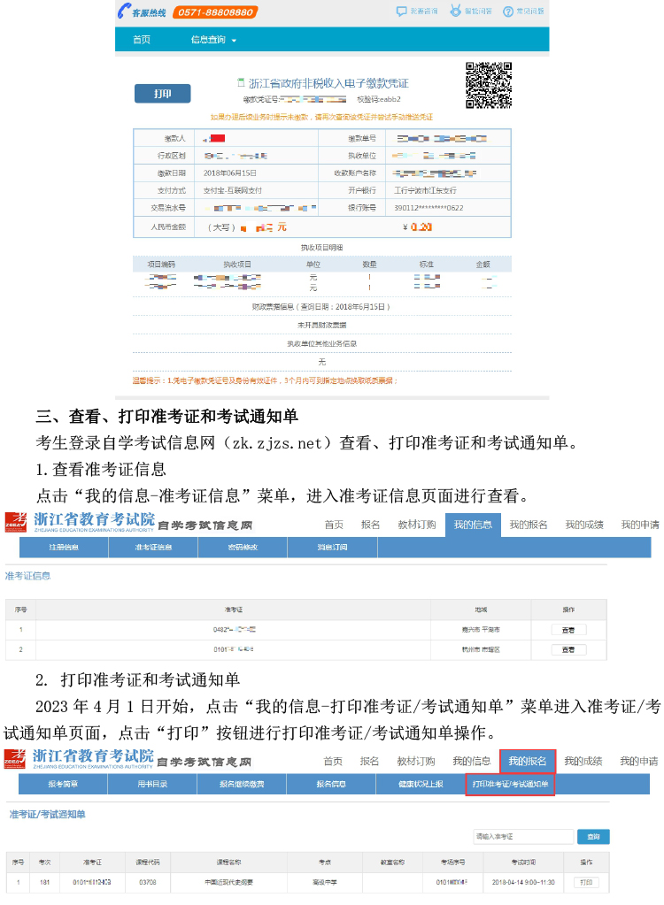Click 首页 in the teal navigation bar
The width and height of the screenshot is (664, 905).
pos(142,40)
